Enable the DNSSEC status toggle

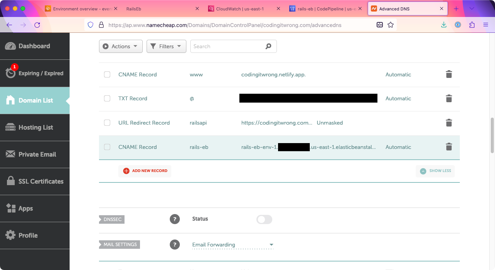pos(264,219)
